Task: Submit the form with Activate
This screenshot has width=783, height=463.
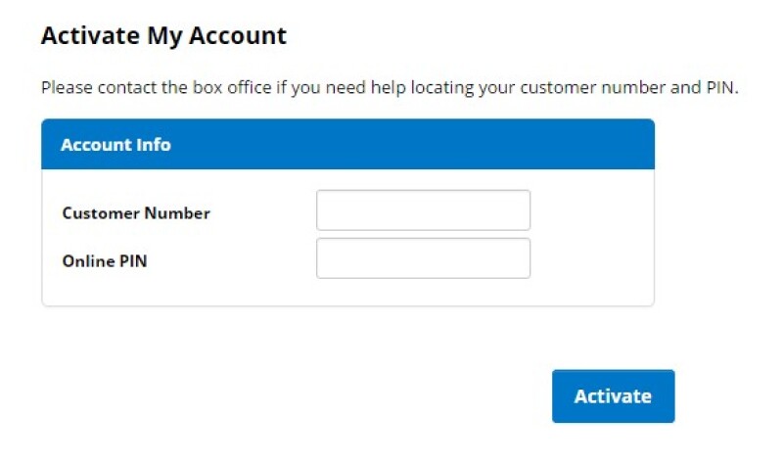Action: [613, 396]
